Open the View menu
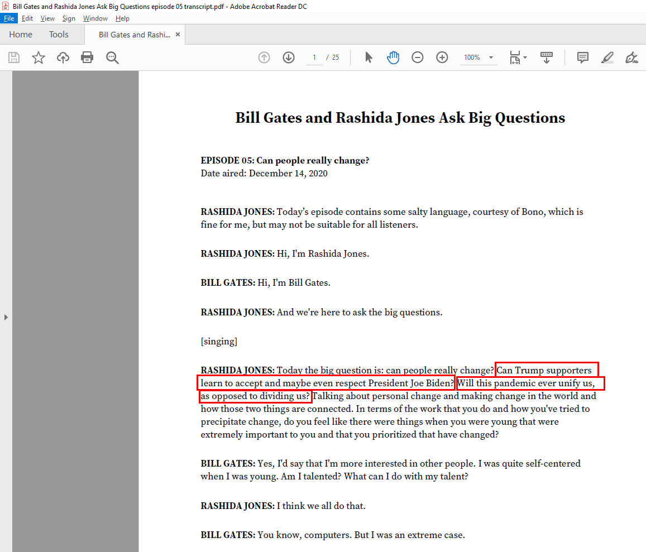 (47, 18)
